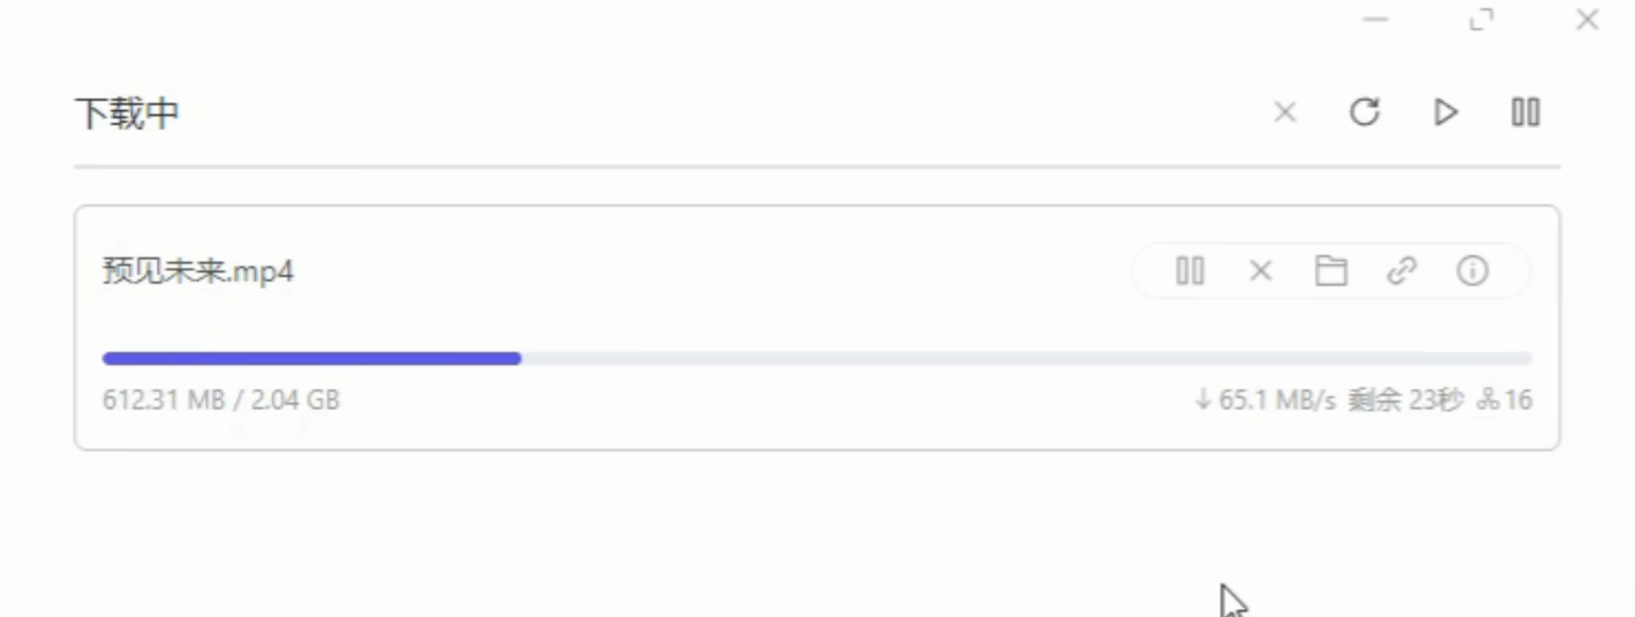Copy the download link of 预见未来.mp4
The image size is (1635, 617).
[1402, 271]
